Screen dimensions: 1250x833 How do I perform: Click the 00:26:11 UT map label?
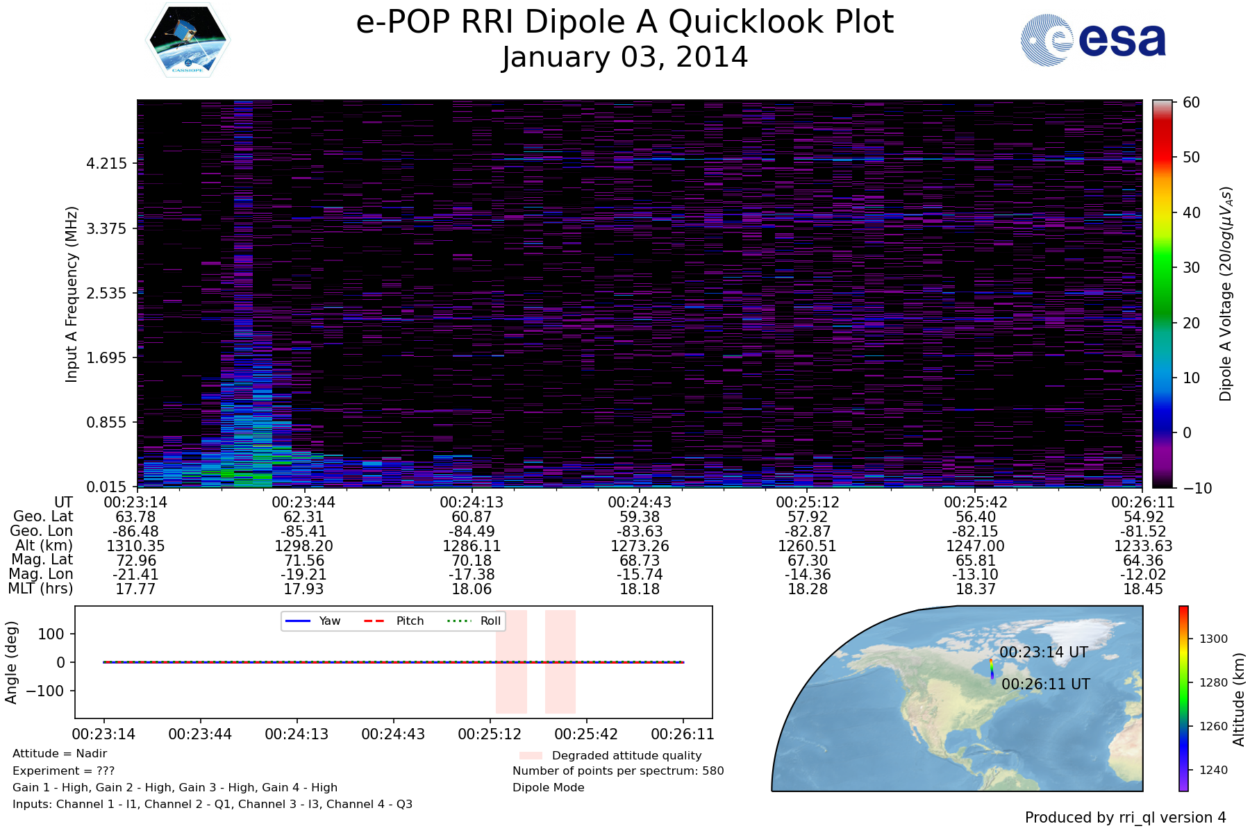(1045, 684)
